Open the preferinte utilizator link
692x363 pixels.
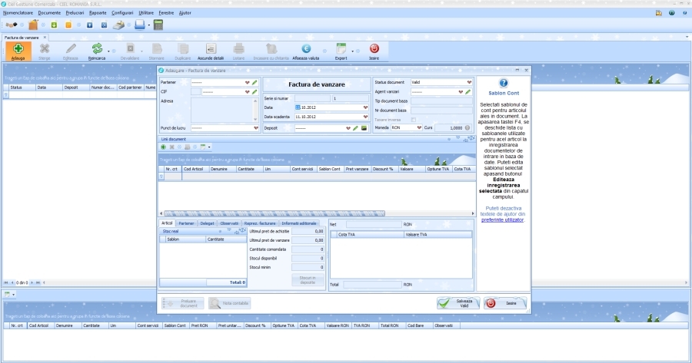click(x=503, y=219)
